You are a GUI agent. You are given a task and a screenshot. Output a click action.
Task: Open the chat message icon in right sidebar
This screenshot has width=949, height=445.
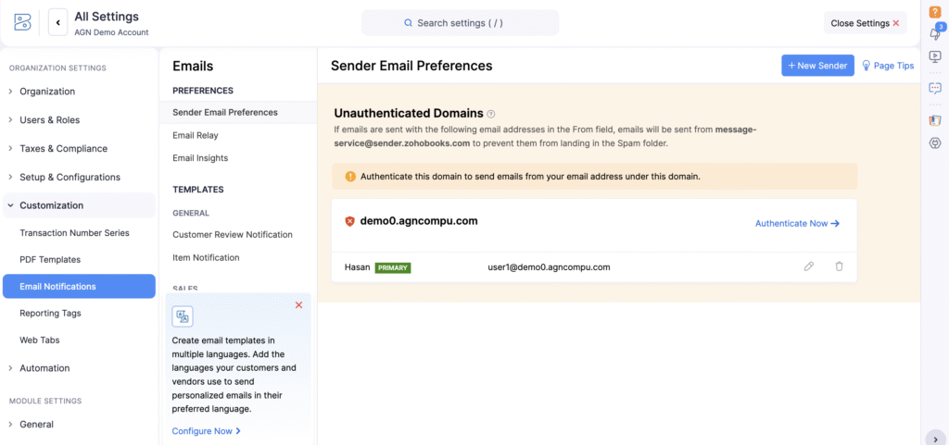pos(934,88)
